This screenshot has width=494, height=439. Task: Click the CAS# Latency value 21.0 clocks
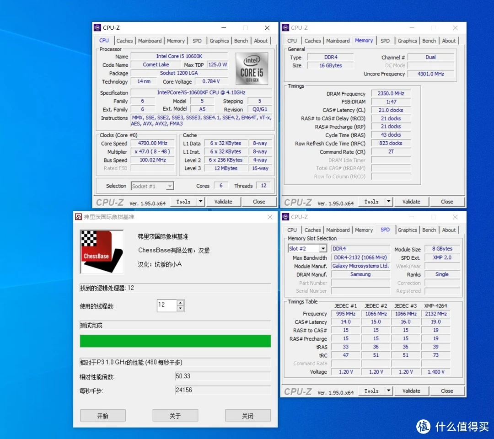[391, 110]
